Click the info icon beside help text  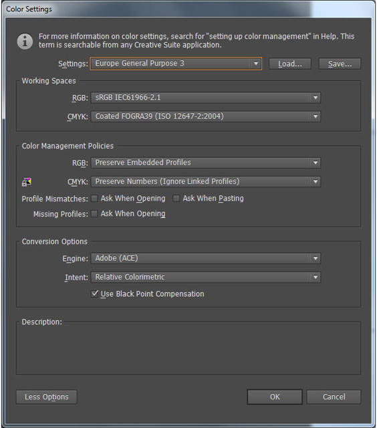[x=25, y=41]
